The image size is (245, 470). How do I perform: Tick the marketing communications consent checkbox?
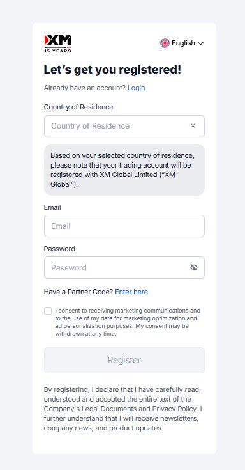[x=48, y=311]
